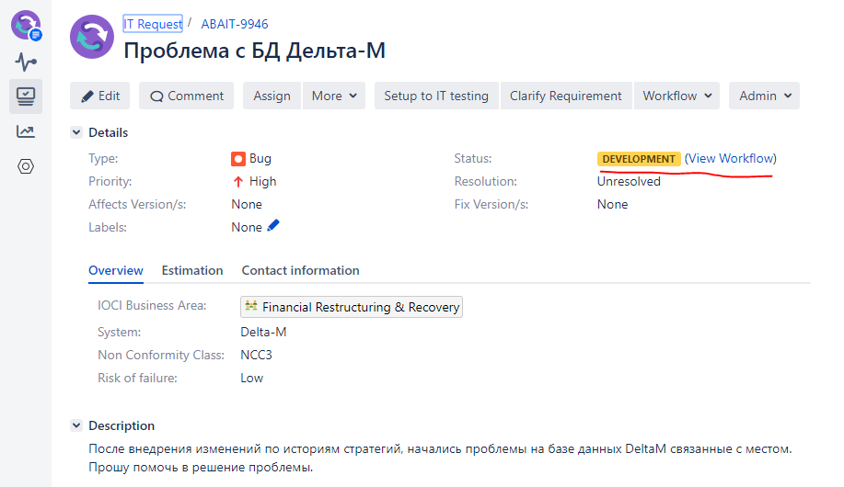Click the Financial Restructuring & Recovery field
Image resolution: width=844 pixels, height=487 pixels.
tap(352, 307)
